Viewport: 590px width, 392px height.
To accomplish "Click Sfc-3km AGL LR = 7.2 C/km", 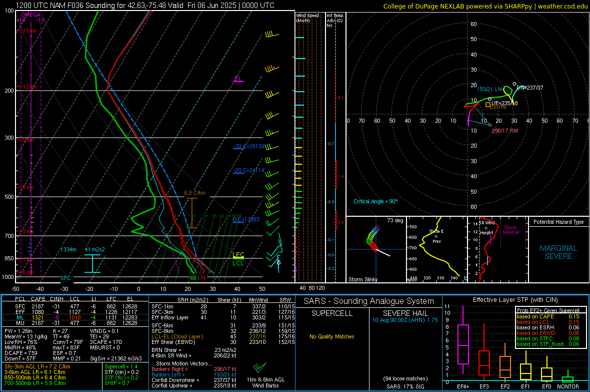I will point(37,366).
